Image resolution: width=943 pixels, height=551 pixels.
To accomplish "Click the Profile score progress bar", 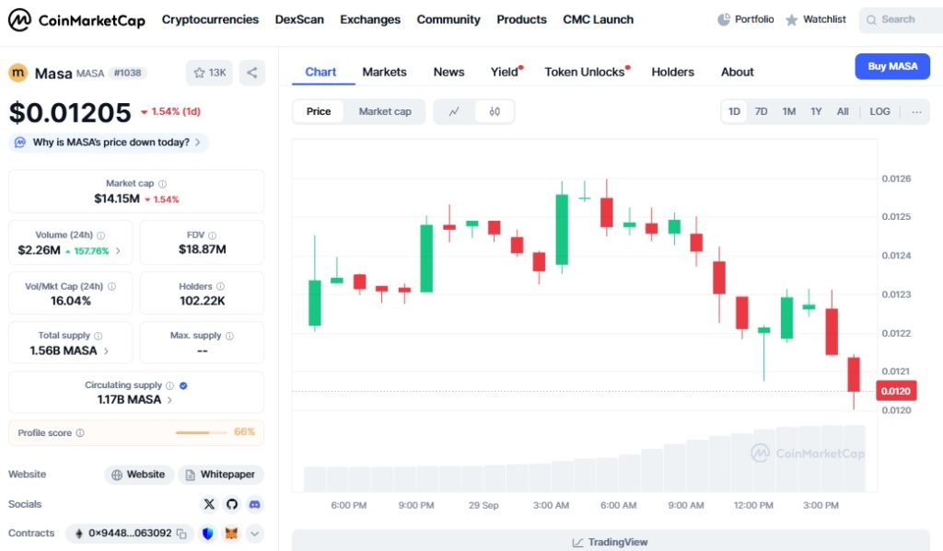I will [201, 432].
